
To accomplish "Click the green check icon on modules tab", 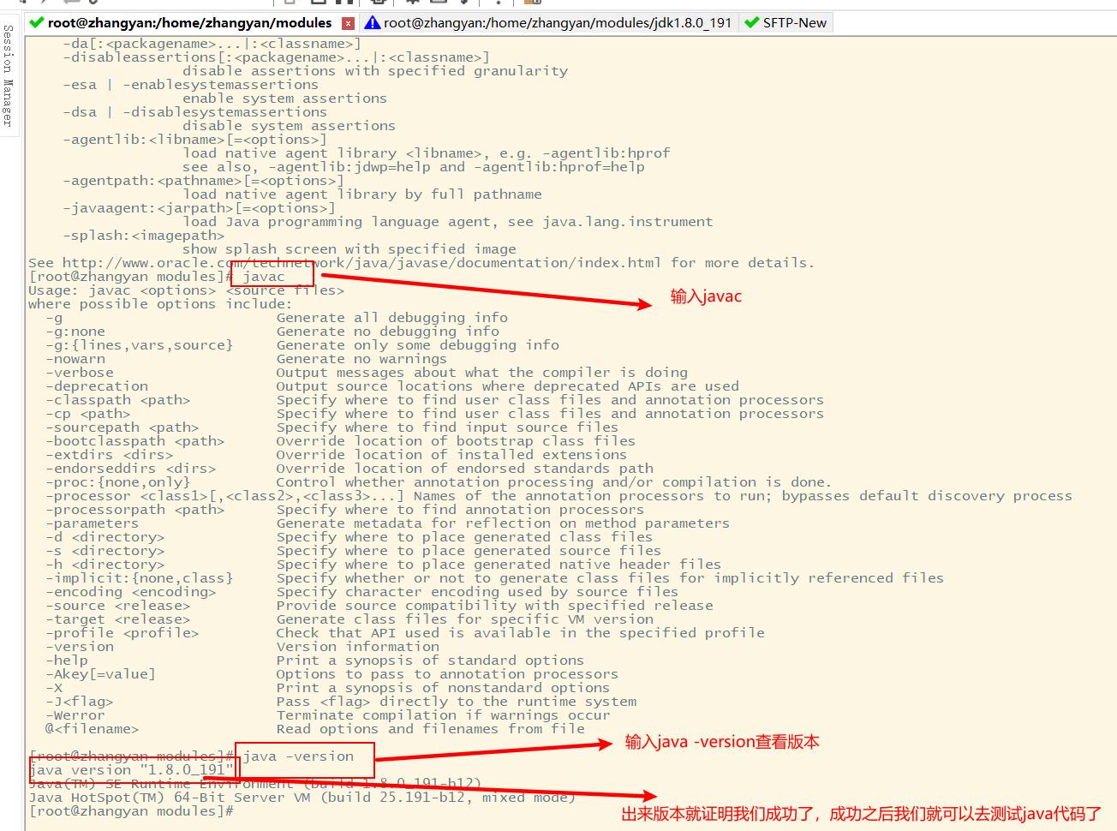I will (37, 22).
